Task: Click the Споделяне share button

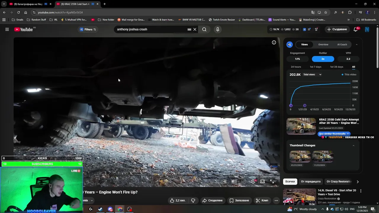Action: (212, 200)
